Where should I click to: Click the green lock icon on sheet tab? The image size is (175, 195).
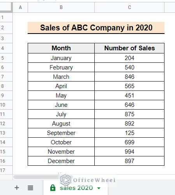53,188
